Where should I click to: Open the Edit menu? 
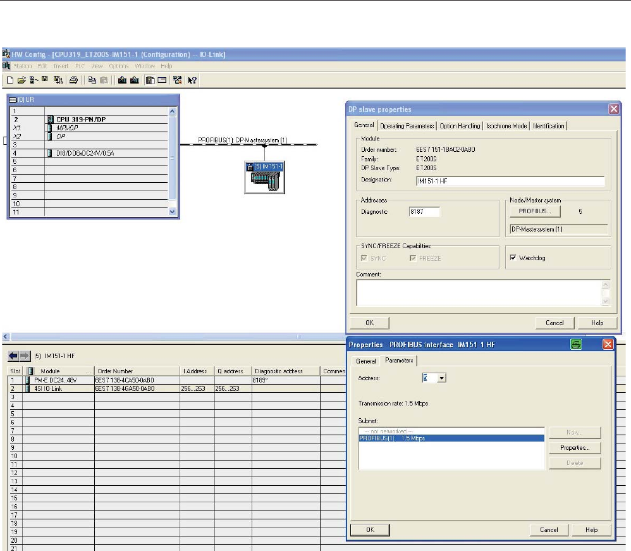[42, 66]
